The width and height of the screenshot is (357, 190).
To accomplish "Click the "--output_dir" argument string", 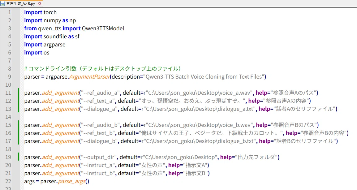I will (x=99, y=157).
